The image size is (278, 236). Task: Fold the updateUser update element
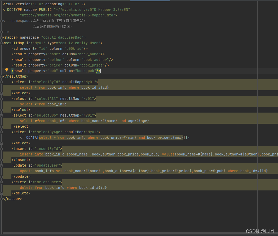[x=1, y=166]
